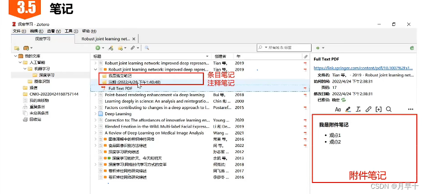Click the note find magnifier icon
Viewport: 426px width, 194px height.
(388, 109)
